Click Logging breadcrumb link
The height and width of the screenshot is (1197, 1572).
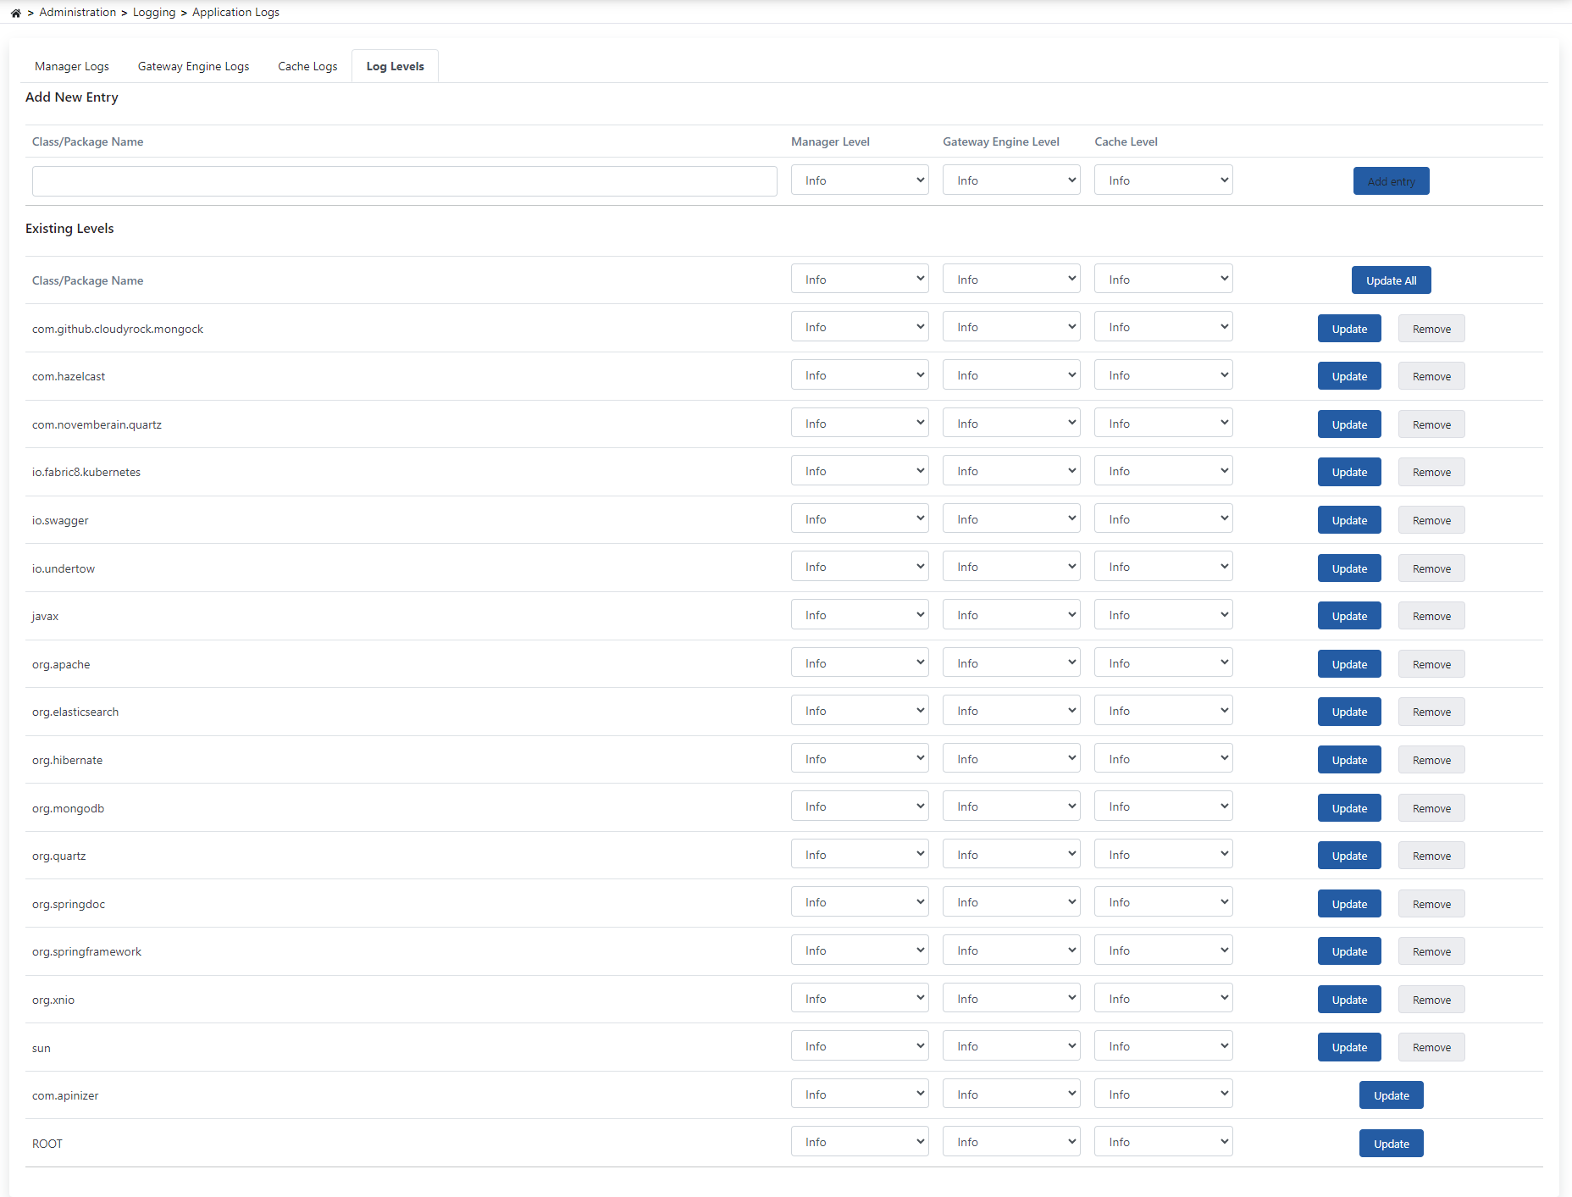pos(154,13)
